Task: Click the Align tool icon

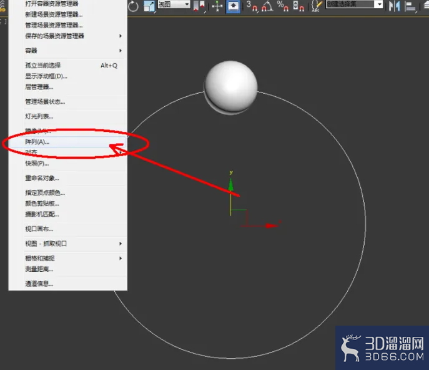Action: pos(410,7)
